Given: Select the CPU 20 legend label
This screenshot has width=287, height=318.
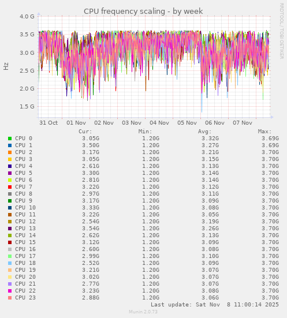Looking at the screenshot, I should point(25,277).
